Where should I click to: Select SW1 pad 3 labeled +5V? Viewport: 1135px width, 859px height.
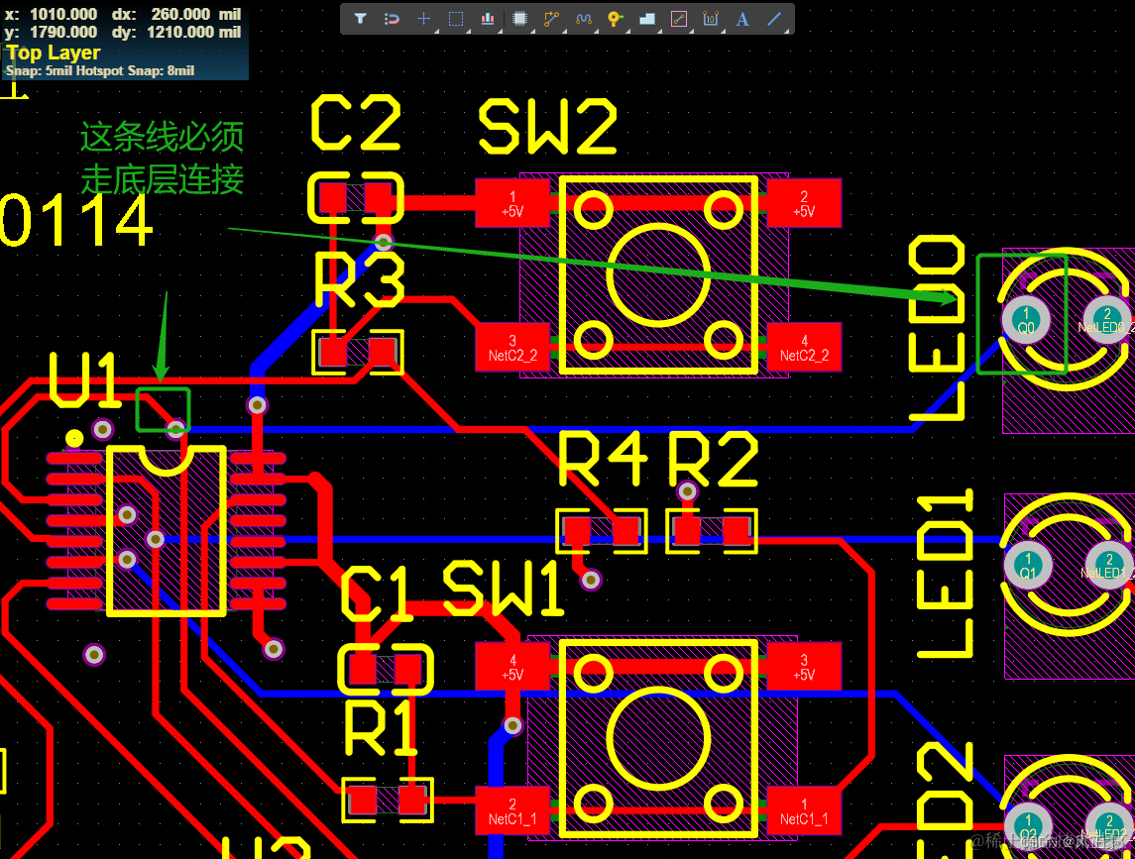(804, 667)
